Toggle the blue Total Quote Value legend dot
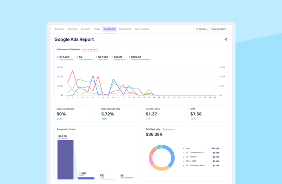 (x=58, y=57)
